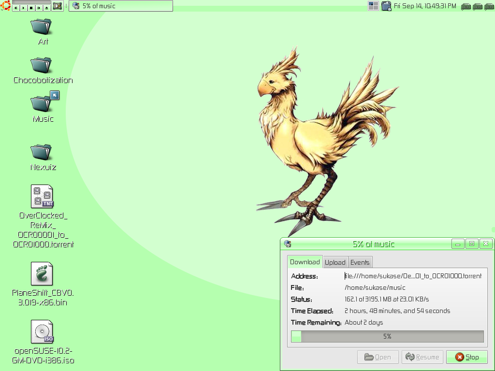The width and height of the screenshot is (495, 371).
Task: Click the next track button in panel
Action: (39, 8)
